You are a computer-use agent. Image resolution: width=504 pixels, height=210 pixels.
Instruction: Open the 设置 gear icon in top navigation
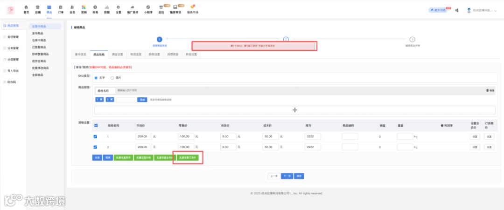tap(118, 7)
